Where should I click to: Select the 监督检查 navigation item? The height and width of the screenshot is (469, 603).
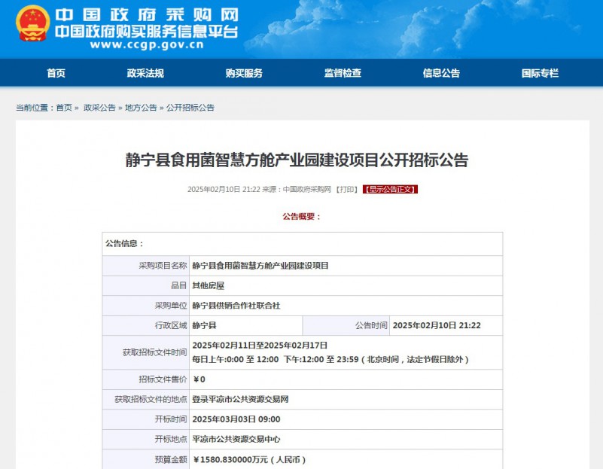point(343,73)
